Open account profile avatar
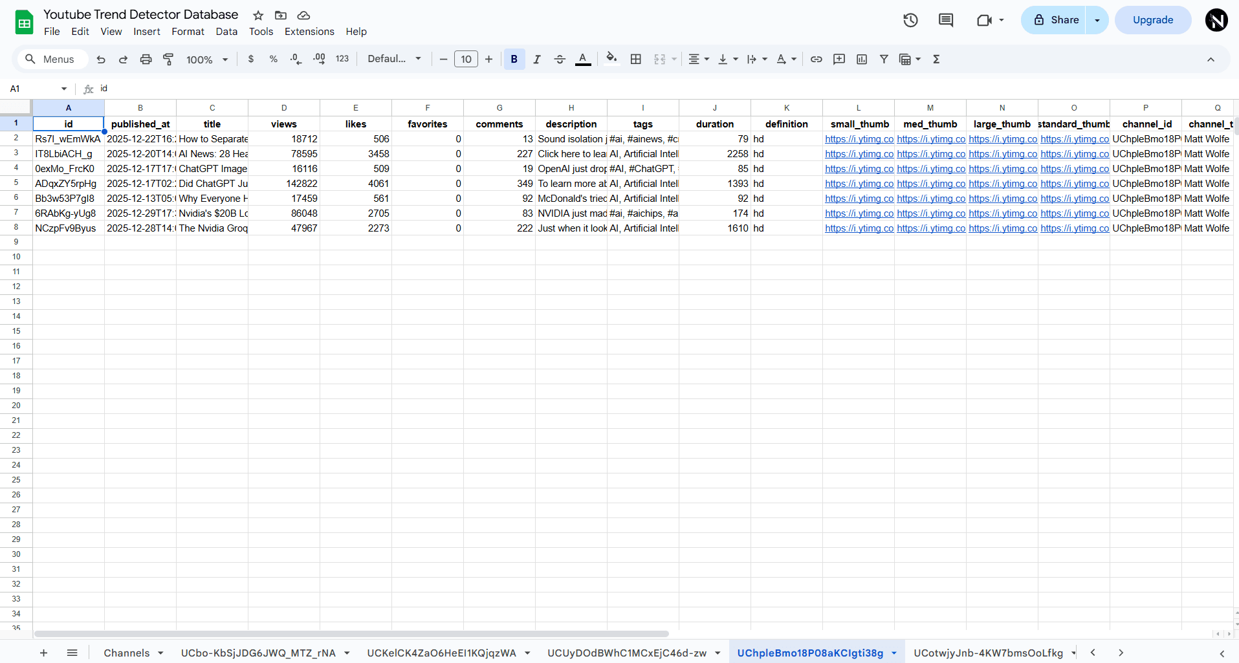 pyautogui.click(x=1216, y=20)
